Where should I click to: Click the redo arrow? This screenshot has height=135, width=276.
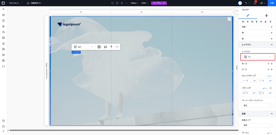[x=250, y=3]
